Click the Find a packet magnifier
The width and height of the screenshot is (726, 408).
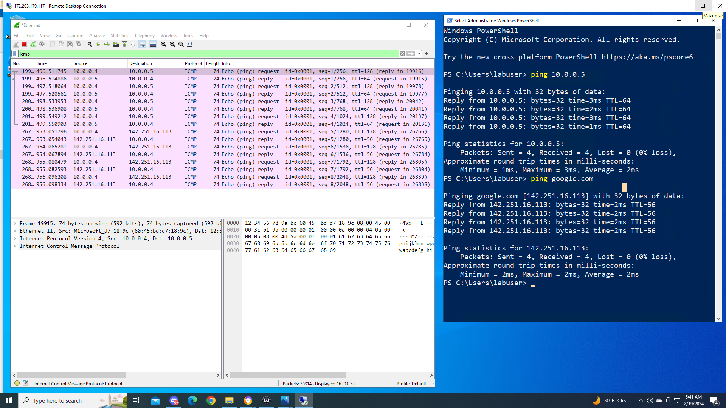(x=90, y=44)
